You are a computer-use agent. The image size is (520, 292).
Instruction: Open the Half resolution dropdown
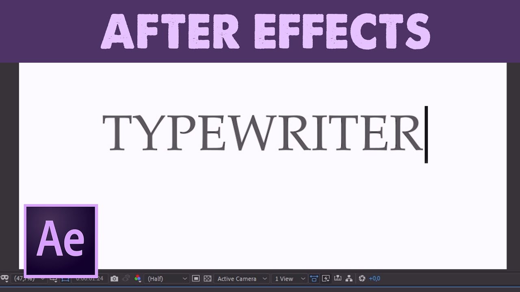click(167, 279)
